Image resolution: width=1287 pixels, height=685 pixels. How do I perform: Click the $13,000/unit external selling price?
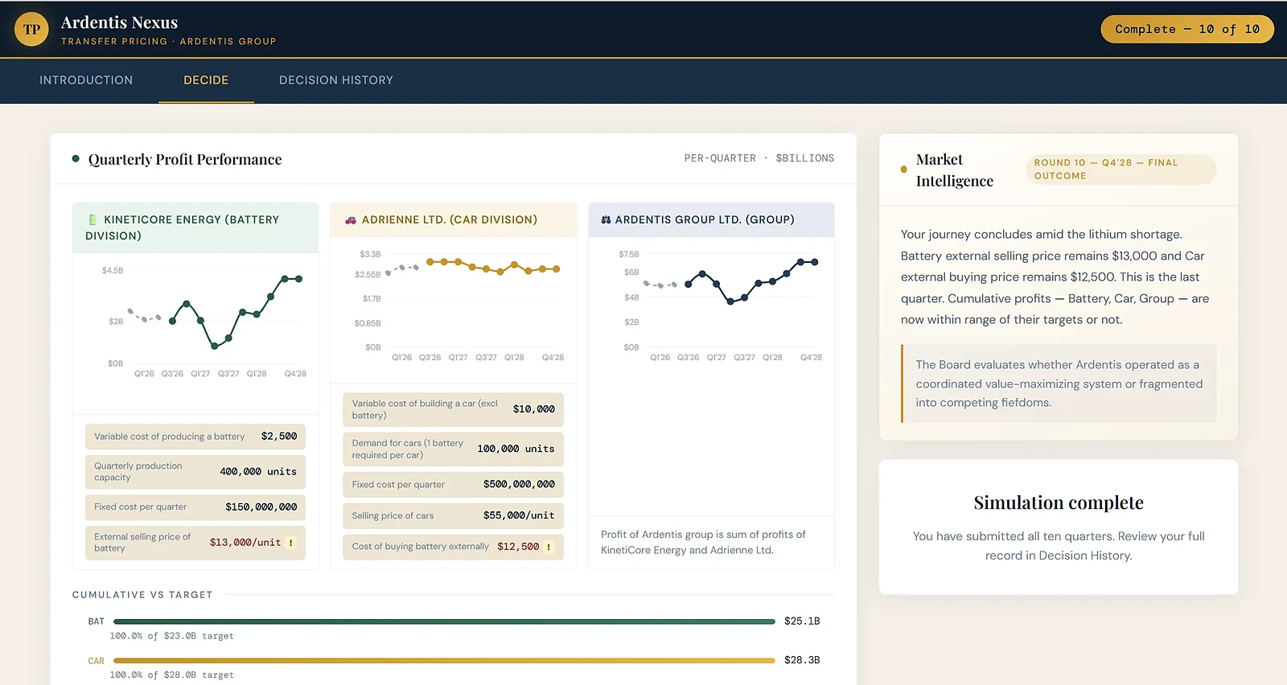coord(245,543)
